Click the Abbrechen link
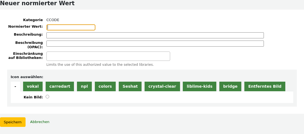Image resolution: width=304 pixels, height=134 pixels. coord(40,122)
